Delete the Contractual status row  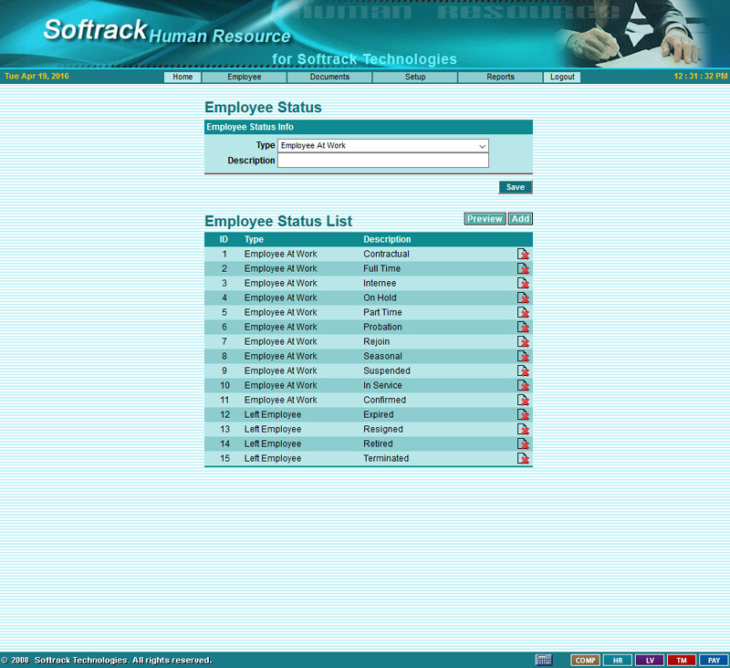coord(524,254)
